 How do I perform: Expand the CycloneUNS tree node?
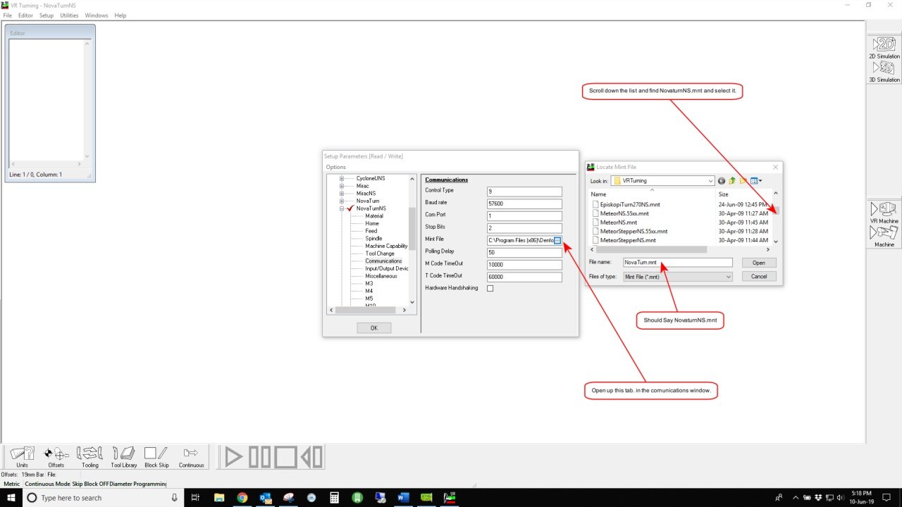(x=342, y=178)
